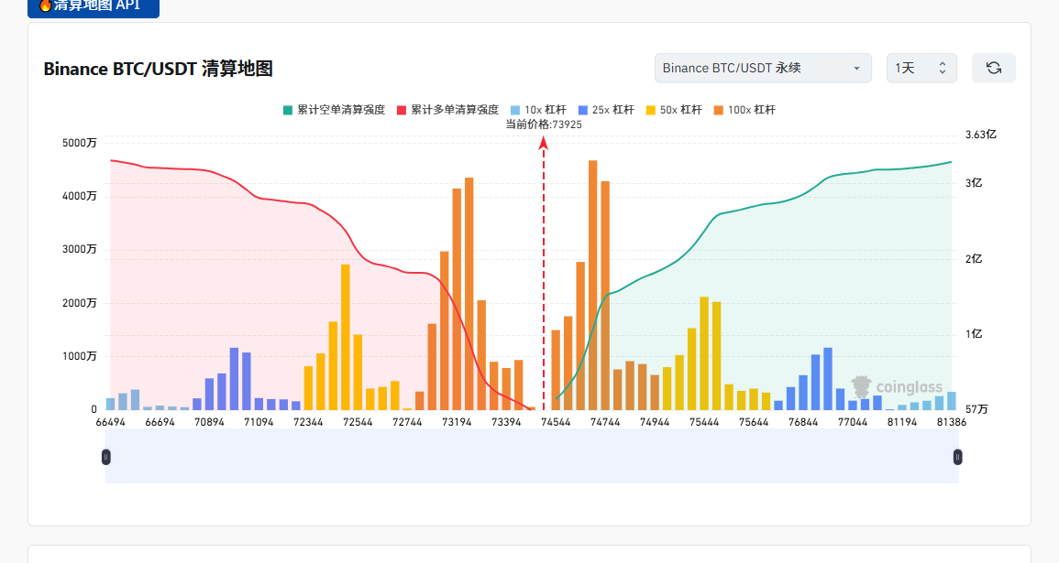Click the tallest purple-blue bar near 71094
1059x563 pixels.
pyautogui.click(x=234, y=379)
